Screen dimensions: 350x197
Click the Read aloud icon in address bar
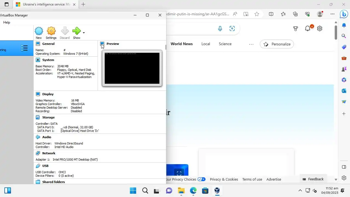pyautogui.click(x=235, y=14)
